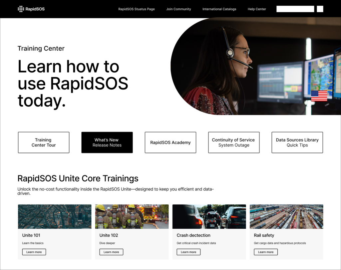Open the Unite 102 firefighters thumbnail

pyautogui.click(x=132, y=216)
